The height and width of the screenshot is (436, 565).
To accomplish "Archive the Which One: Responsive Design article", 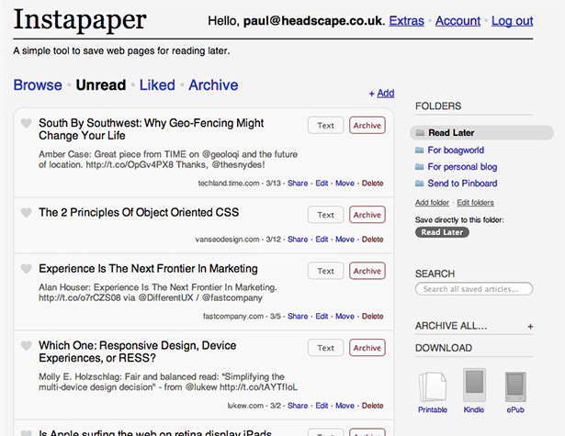I will pyautogui.click(x=367, y=348).
